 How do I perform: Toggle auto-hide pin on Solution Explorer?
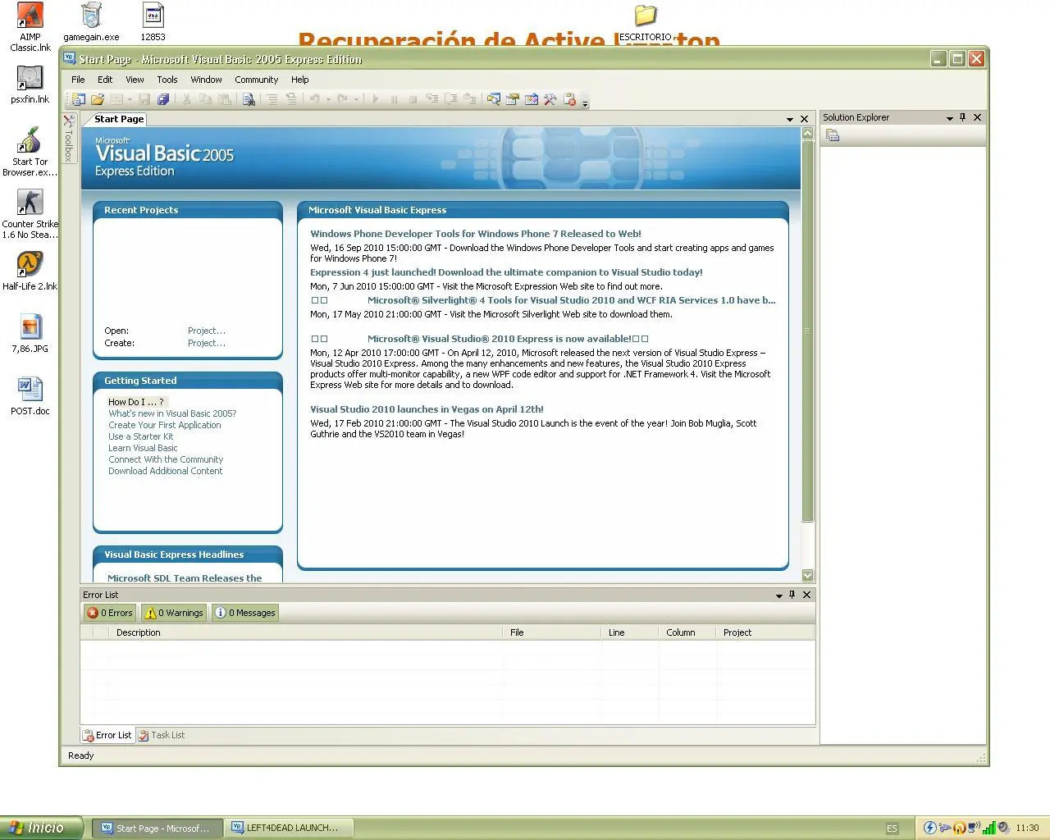click(962, 117)
